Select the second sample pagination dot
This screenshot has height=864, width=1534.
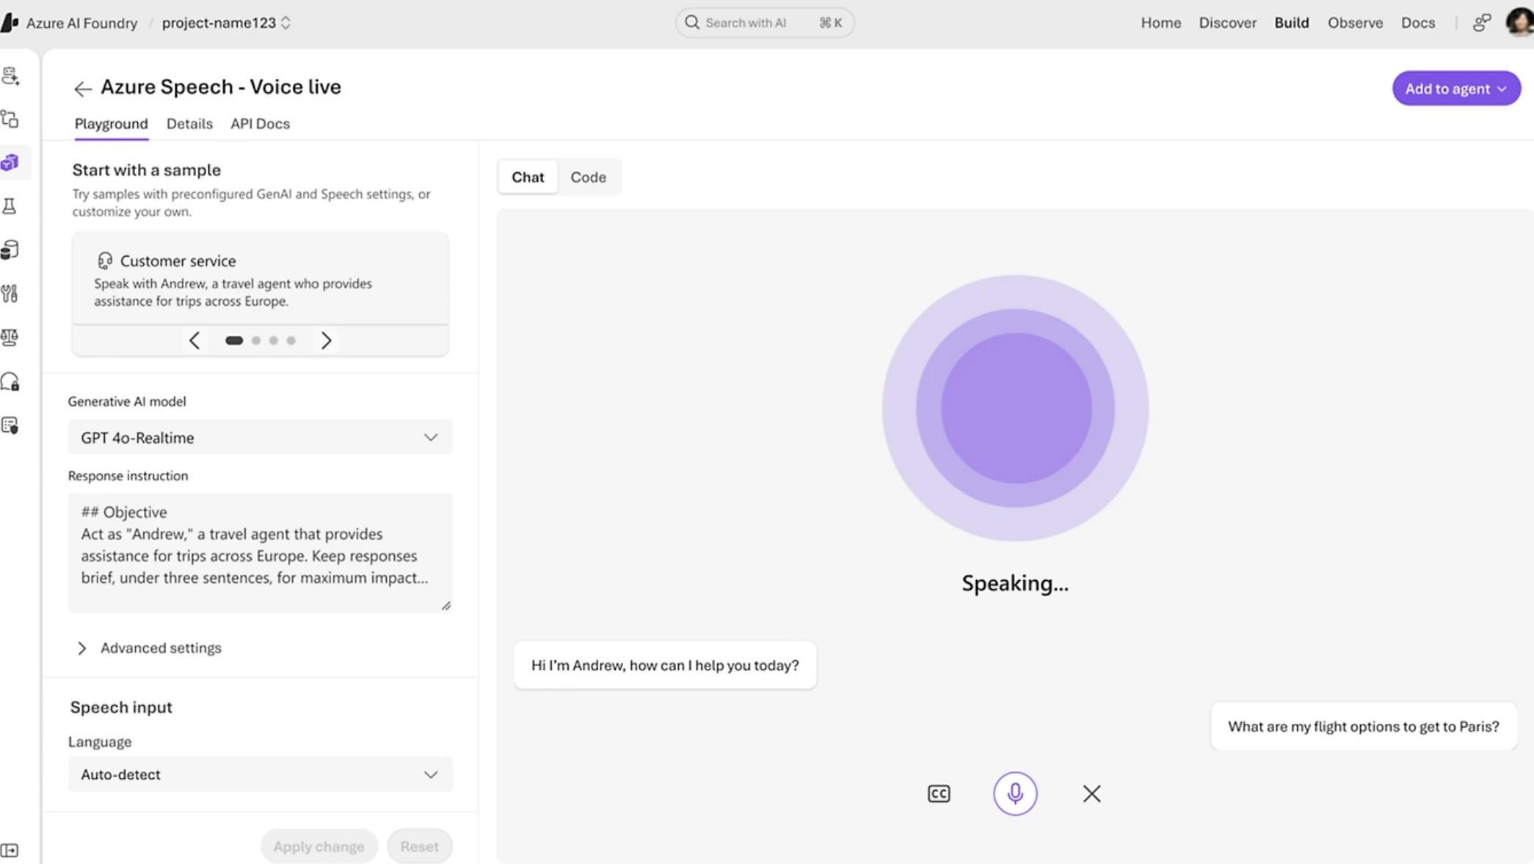[x=256, y=340]
